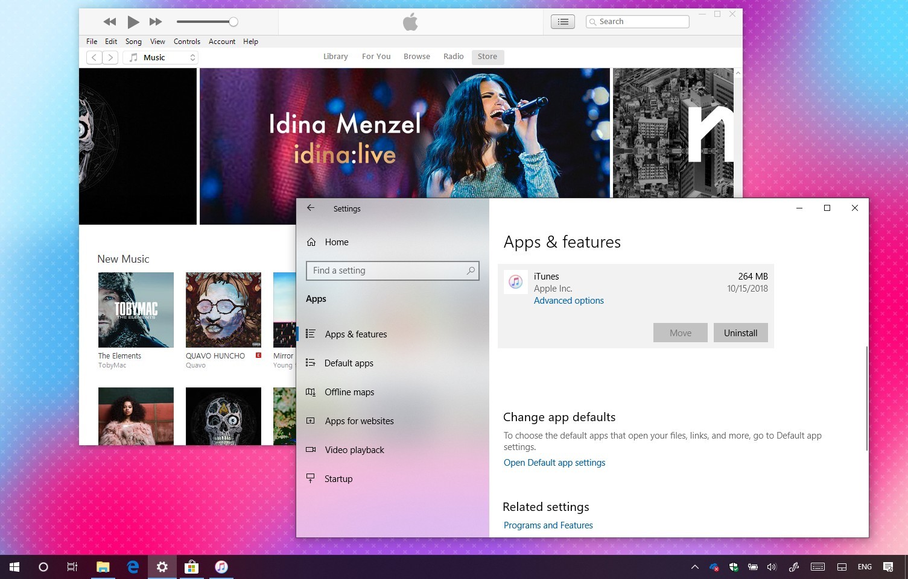This screenshot has width=908, height=579.
Task: Open the Music media type dropdown
Action: 160,57
